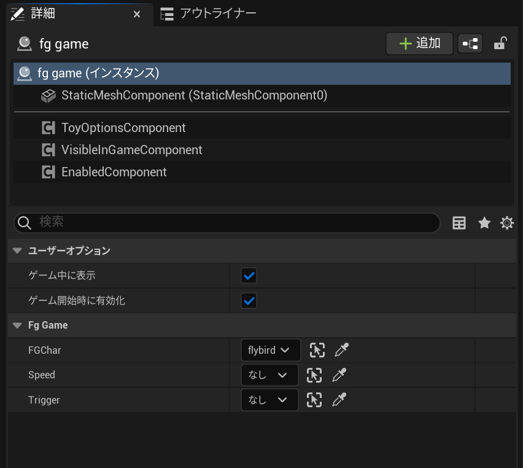Click the 追加 add component button
The image size is (523, 468).
(419, 44)
